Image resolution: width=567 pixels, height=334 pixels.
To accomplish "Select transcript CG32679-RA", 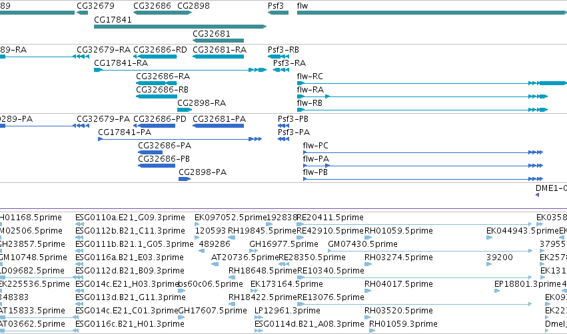I will coord(103,50).
